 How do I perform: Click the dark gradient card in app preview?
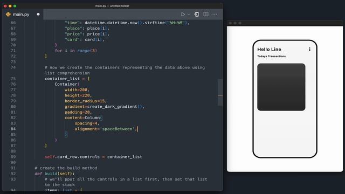pos(281,87)
